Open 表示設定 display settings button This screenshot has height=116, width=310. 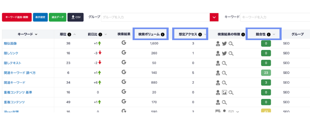pyautogui.click(x=40, y=17)
